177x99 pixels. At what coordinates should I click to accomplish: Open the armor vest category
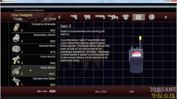coord(126,17)
